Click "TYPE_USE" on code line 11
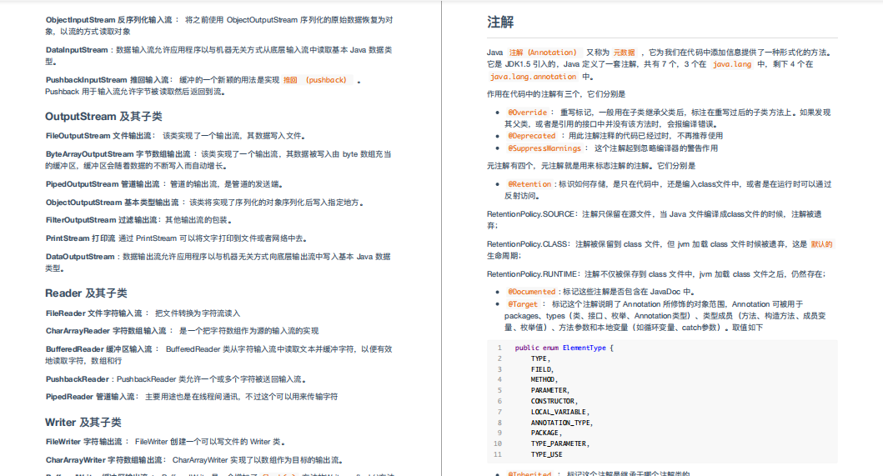The width and height of the screenshot is (883, 476). (x=546, y=454)
